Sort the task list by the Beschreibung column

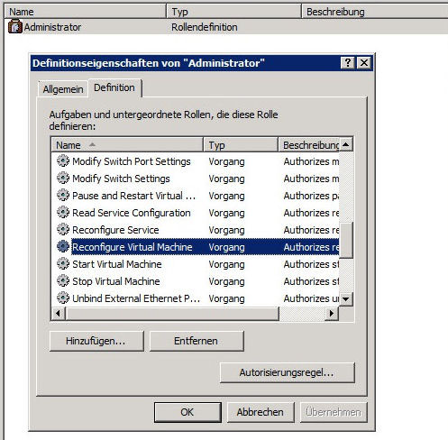point(309,145)
